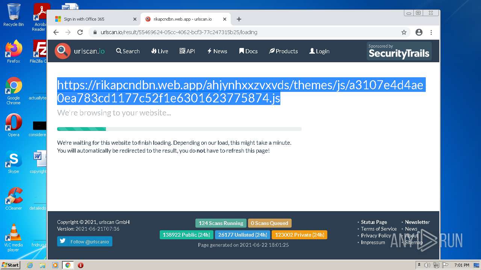Open the Terms of Service link

[x=379, y=229]
